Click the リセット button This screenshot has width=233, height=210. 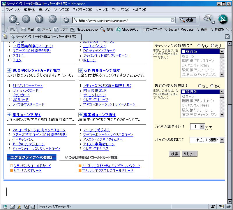(190, 154)
